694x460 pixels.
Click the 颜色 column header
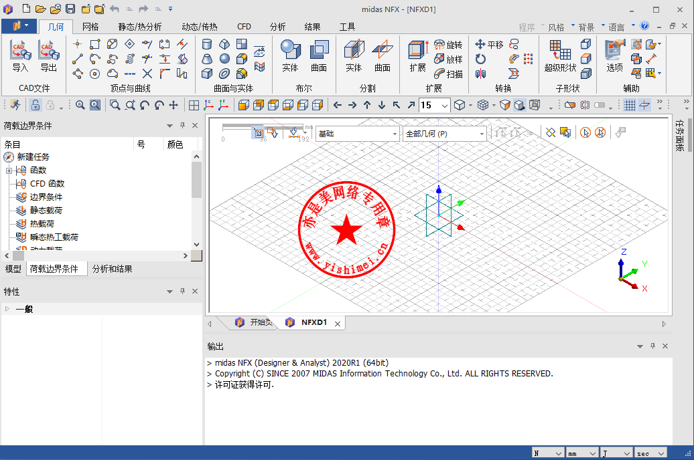(175, 144)
